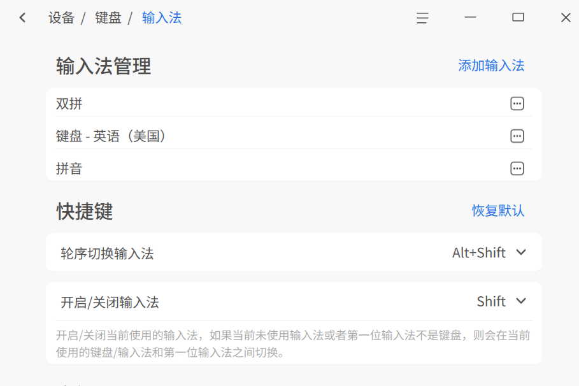Open options icon for 键盘 - 英语（美国）
This screenshot has width=579, height=386.
click(517, 136)
